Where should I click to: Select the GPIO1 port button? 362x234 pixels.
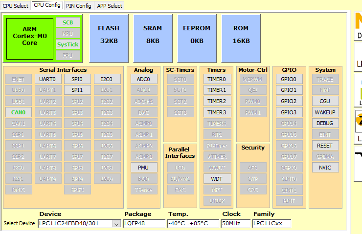pos(289,90)
